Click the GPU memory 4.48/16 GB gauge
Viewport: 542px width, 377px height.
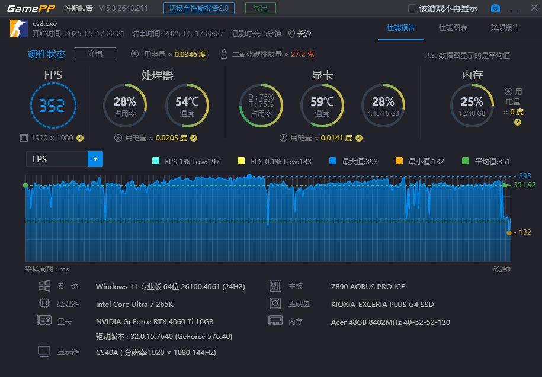click(x=383, y=106)
